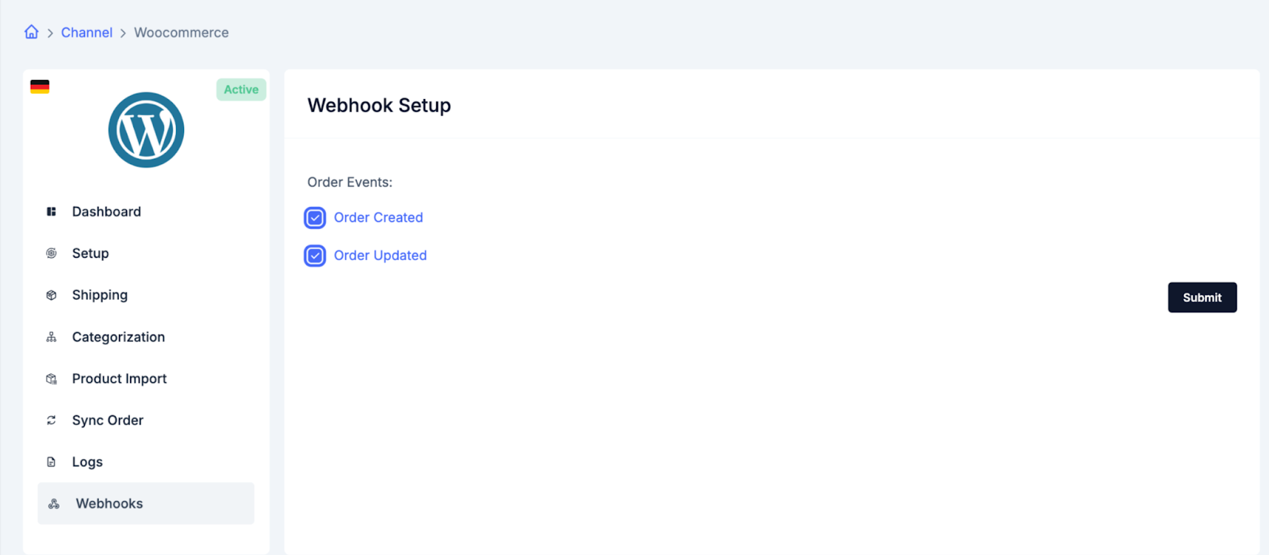1269x555 pixels.
Task: Click the Order Events label
Action: [x=350, y=182]
